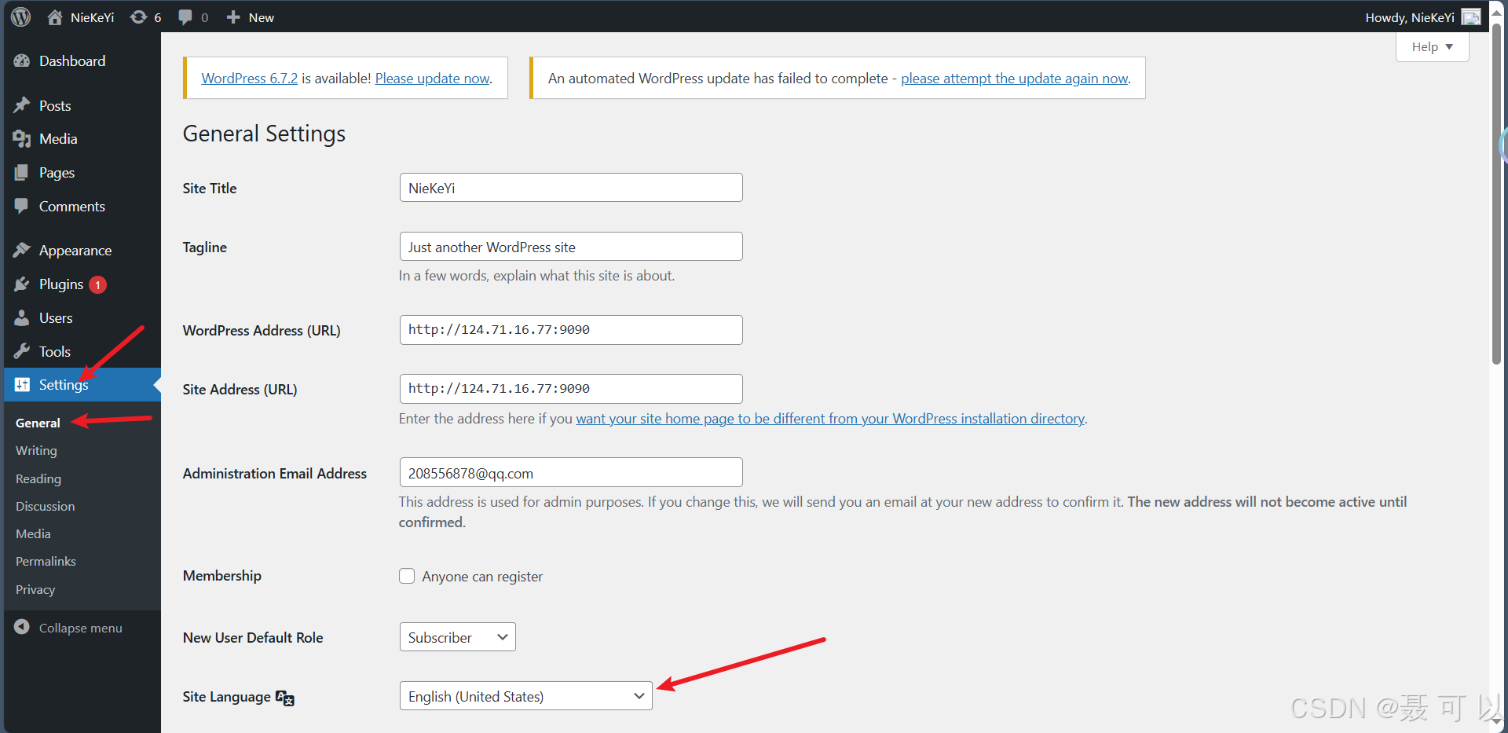Open New User Default Role dropdown
The width and height of the screenshot is (1508, 733).
tap(458, 637)
